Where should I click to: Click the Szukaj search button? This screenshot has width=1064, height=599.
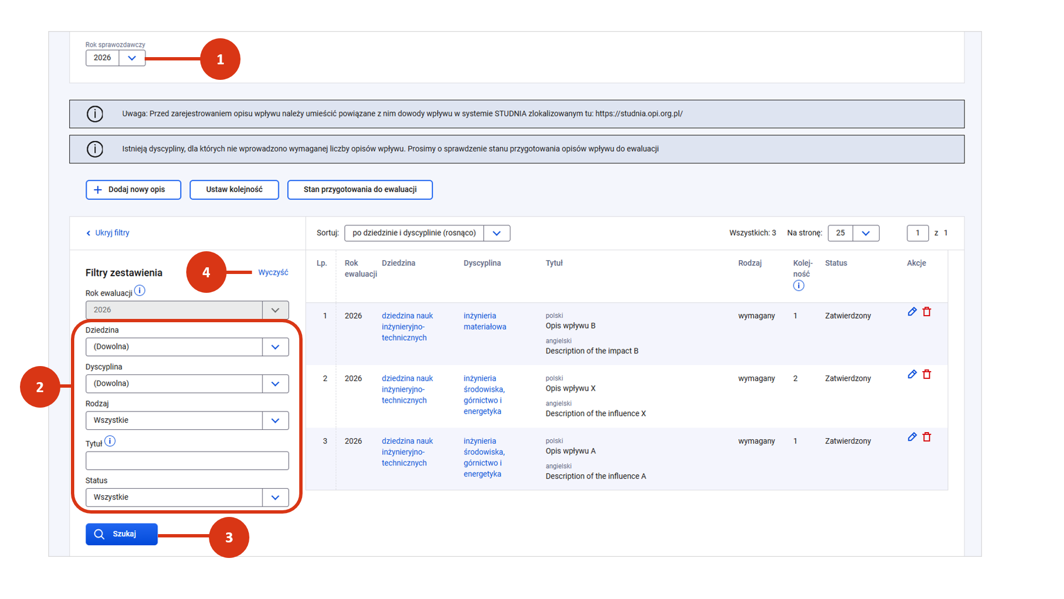(121, 534)
